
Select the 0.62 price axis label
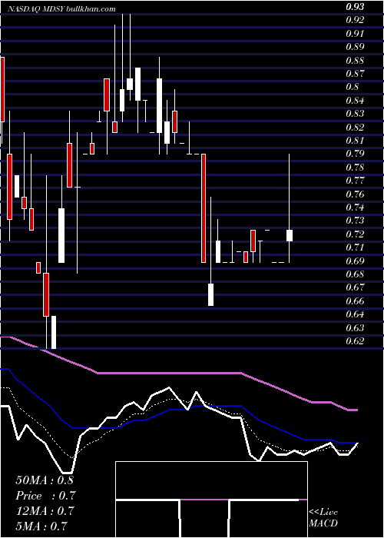(x=354, y=341)
